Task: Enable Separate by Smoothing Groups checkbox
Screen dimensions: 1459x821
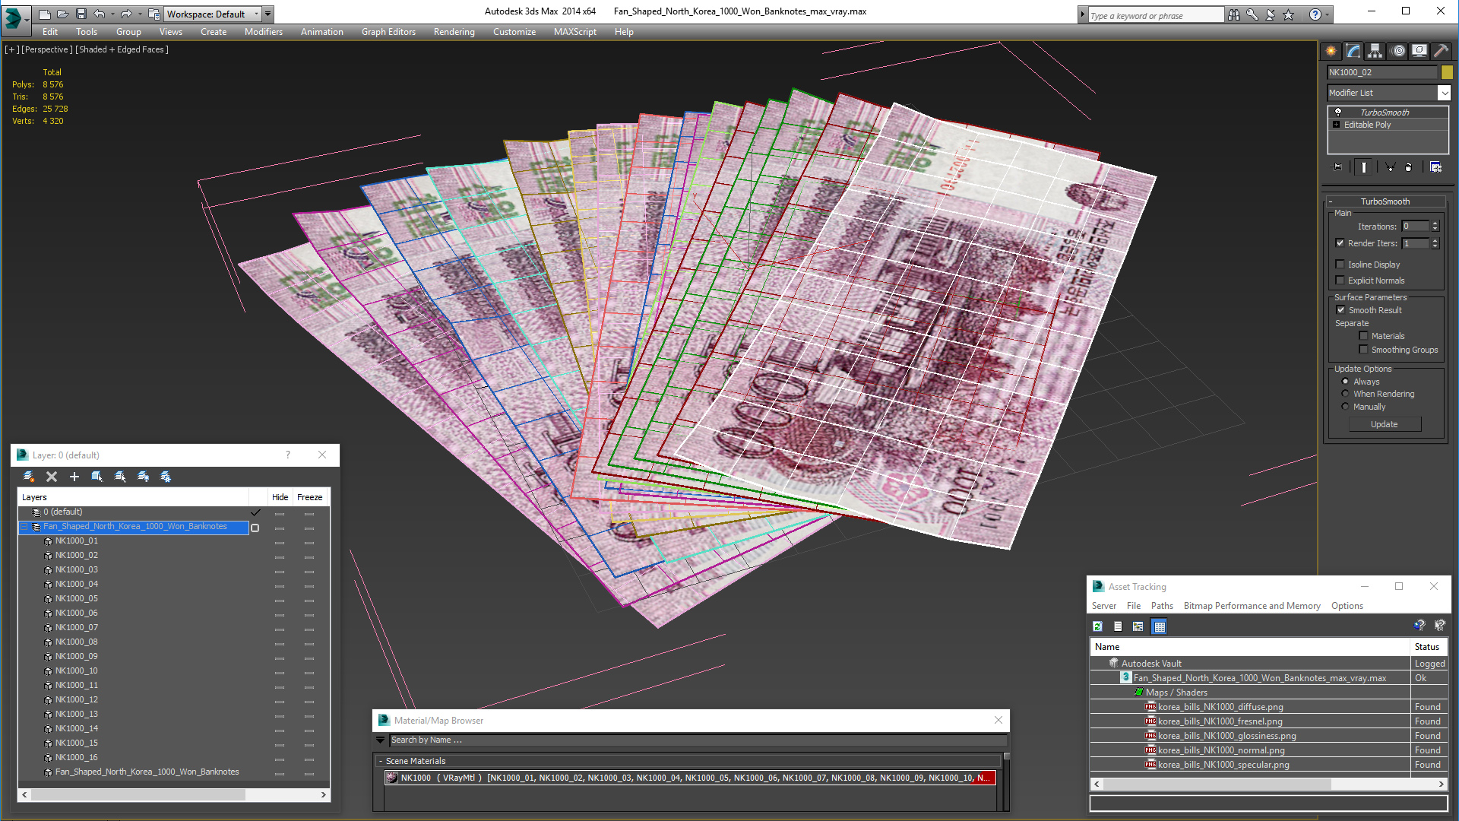Action: pos(1363,350)
